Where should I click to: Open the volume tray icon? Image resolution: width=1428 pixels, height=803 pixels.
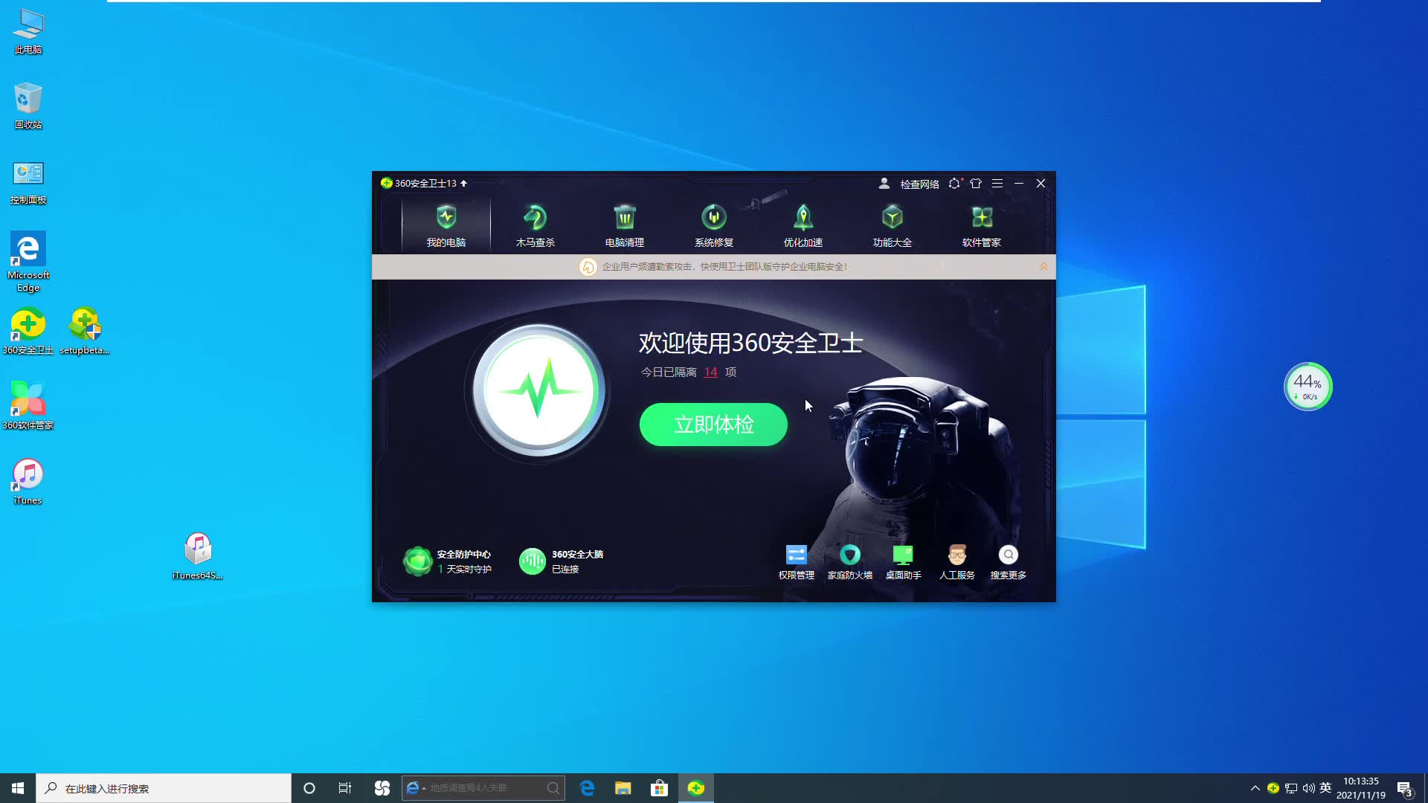(1308, 788)
